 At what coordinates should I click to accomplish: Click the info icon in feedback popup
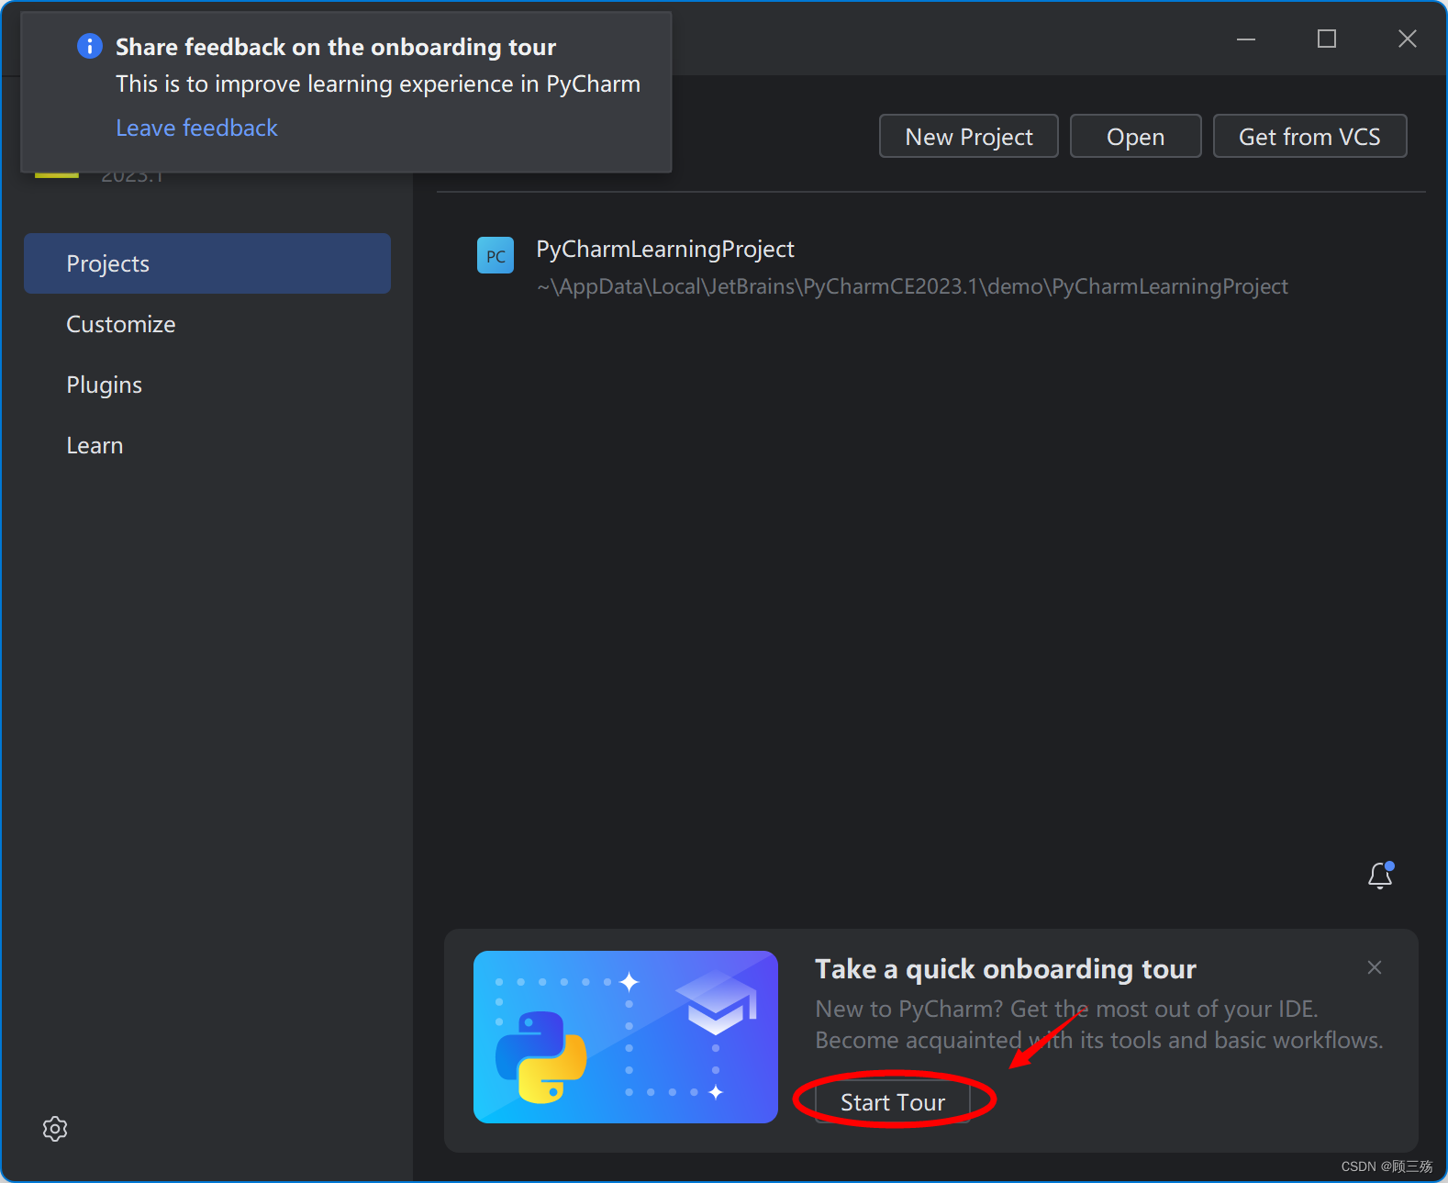tap(90, 46)
